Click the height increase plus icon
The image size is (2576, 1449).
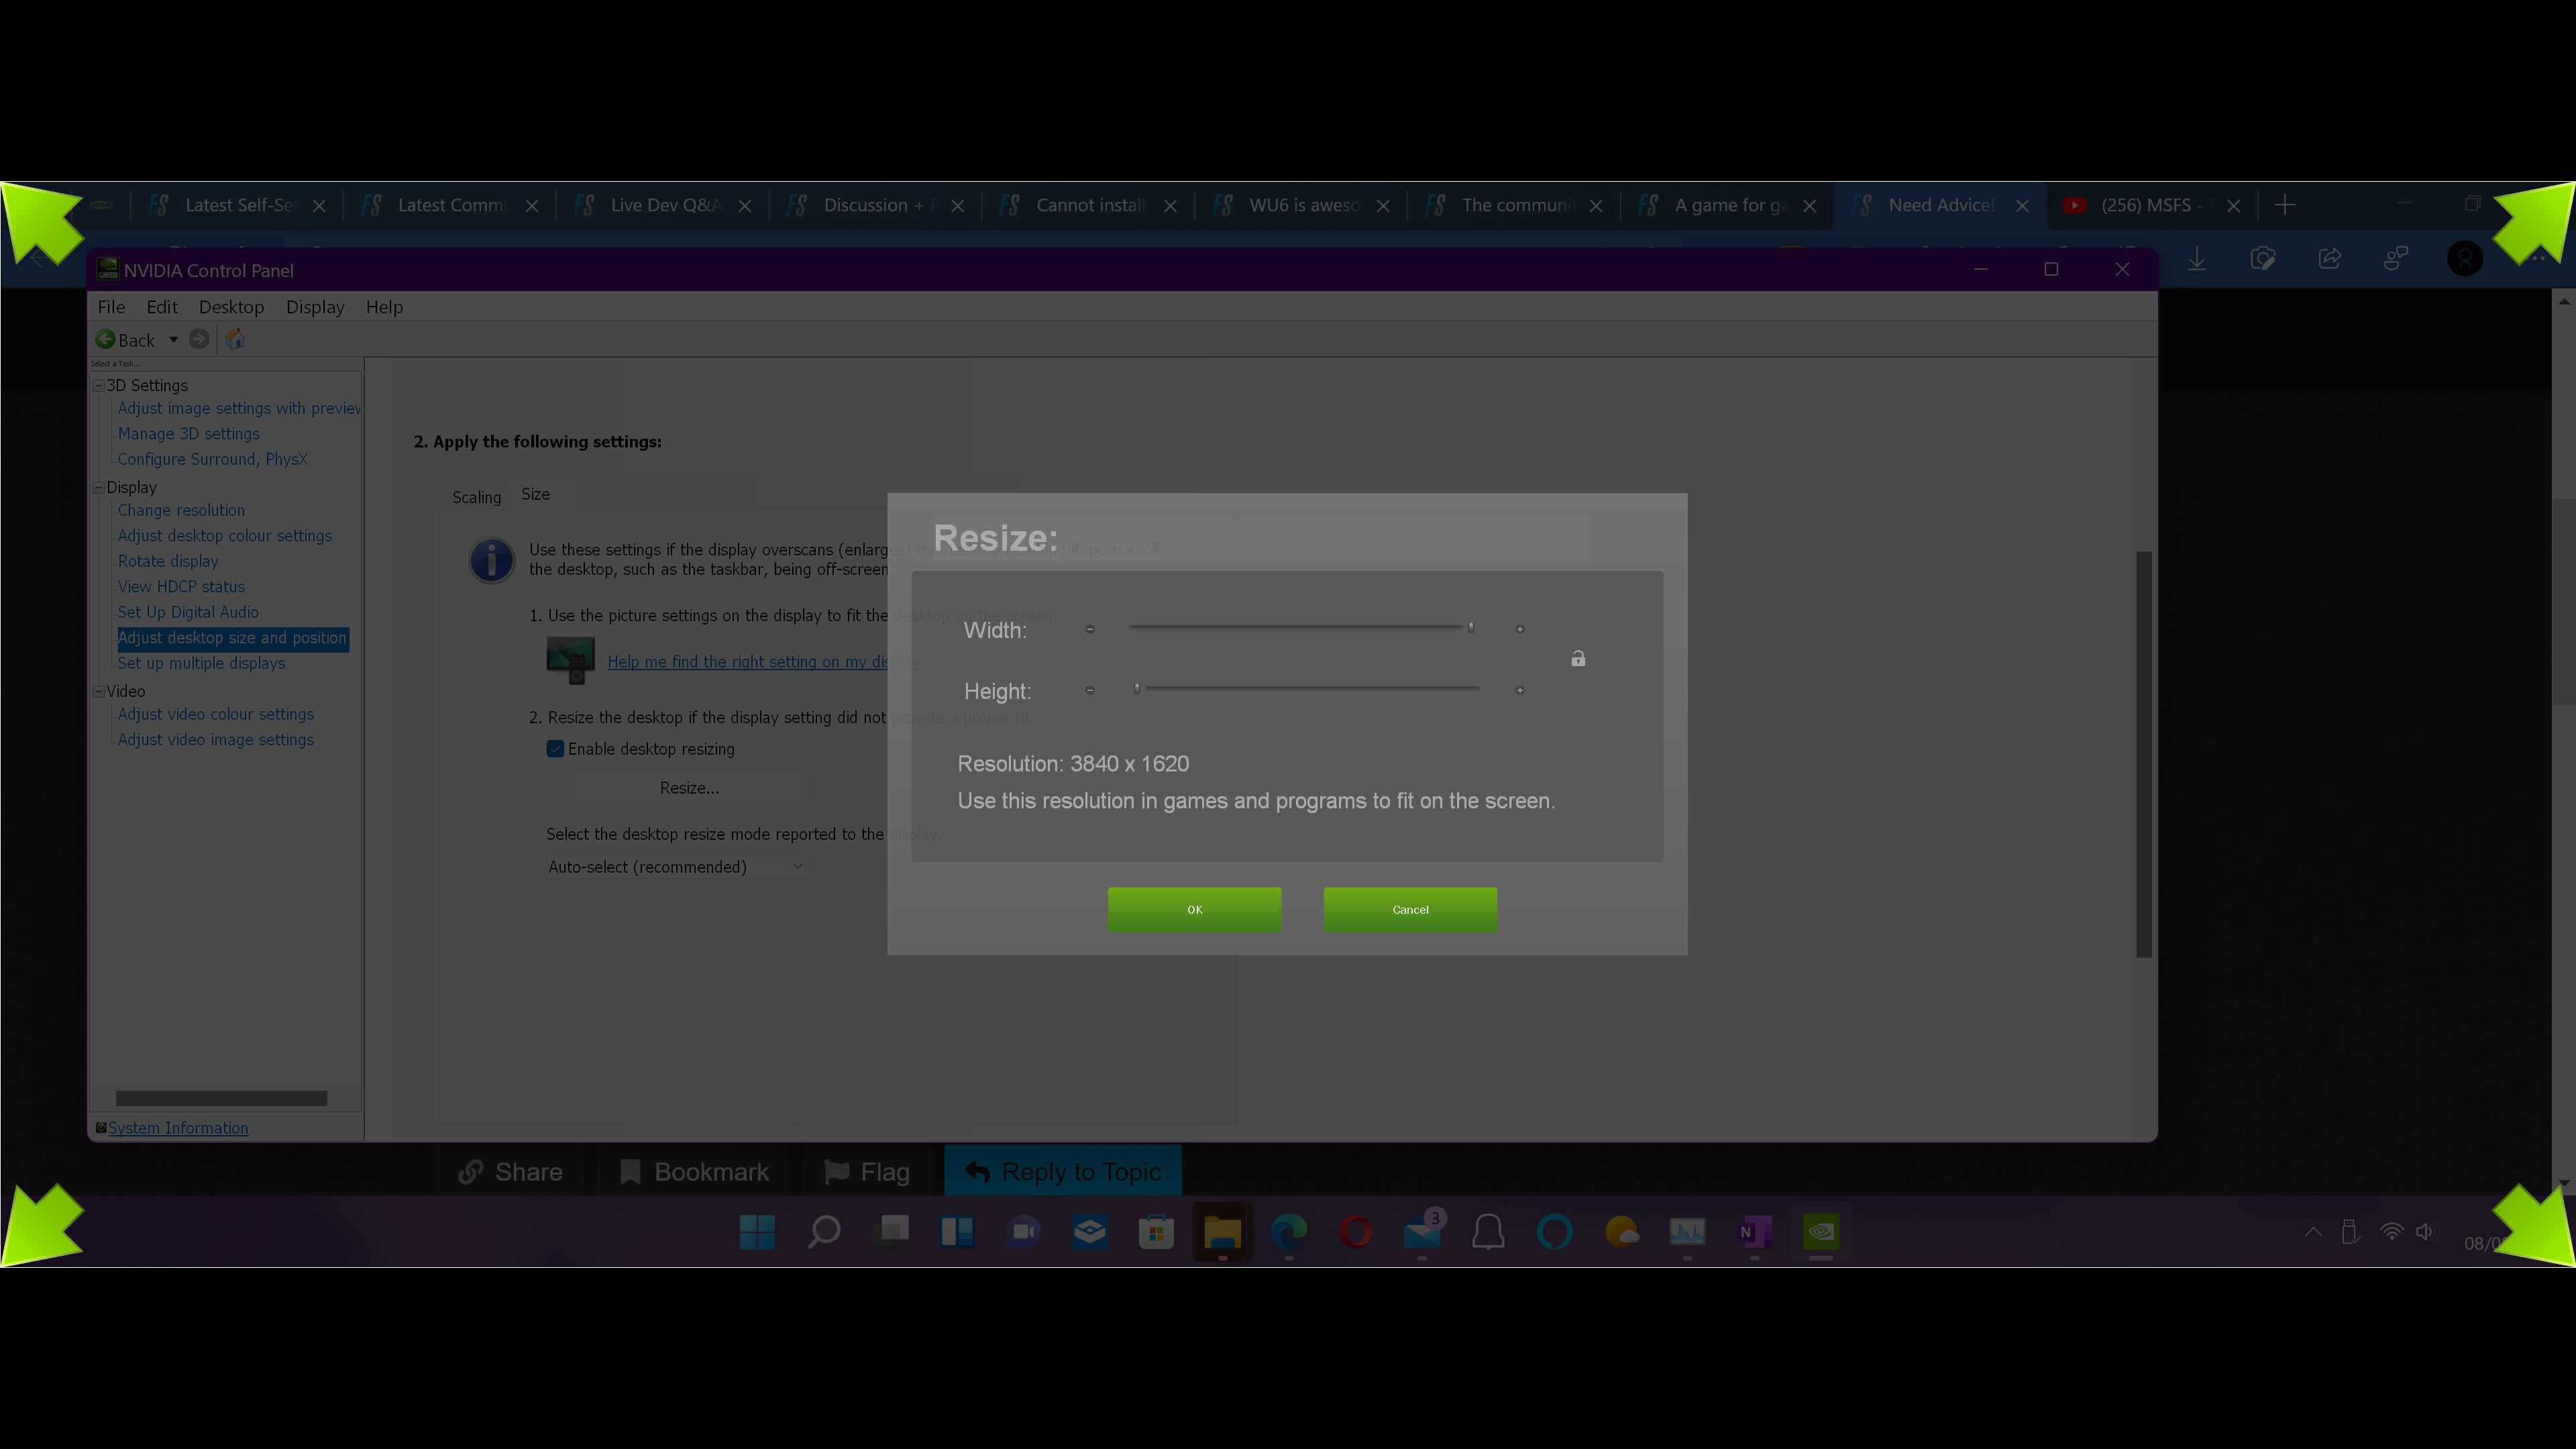pos(1520,690)
